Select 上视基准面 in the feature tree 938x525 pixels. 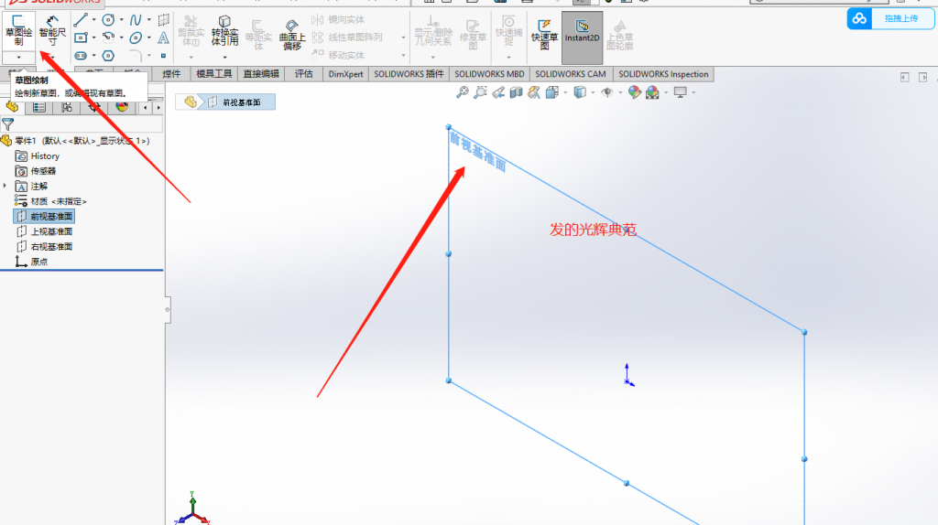(x=51, y=231)
